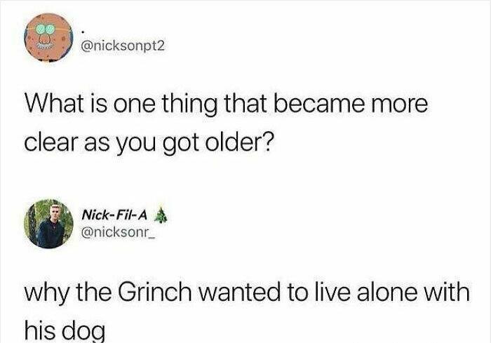Open the @nicksonr_ handle link
Image resolution: width=491 pixels, height=343 pixels.
(x=118, y=232)
